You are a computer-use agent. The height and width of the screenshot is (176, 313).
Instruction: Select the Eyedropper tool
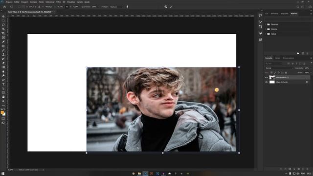coord(3,42)
